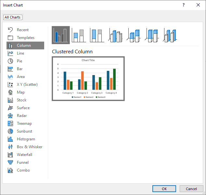Choose the 100% Stacked Column subtype icon
Viewport: 206px width, 195px height.
coord(97,35)
